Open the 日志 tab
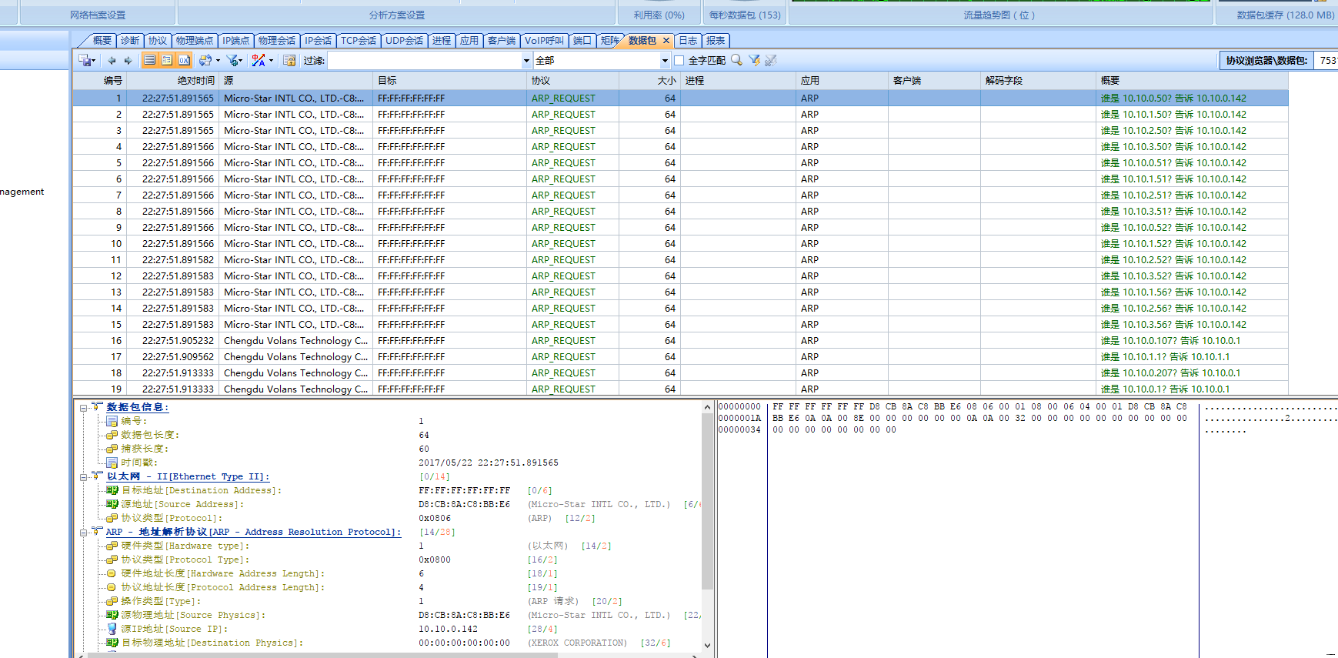 [688, 41]
